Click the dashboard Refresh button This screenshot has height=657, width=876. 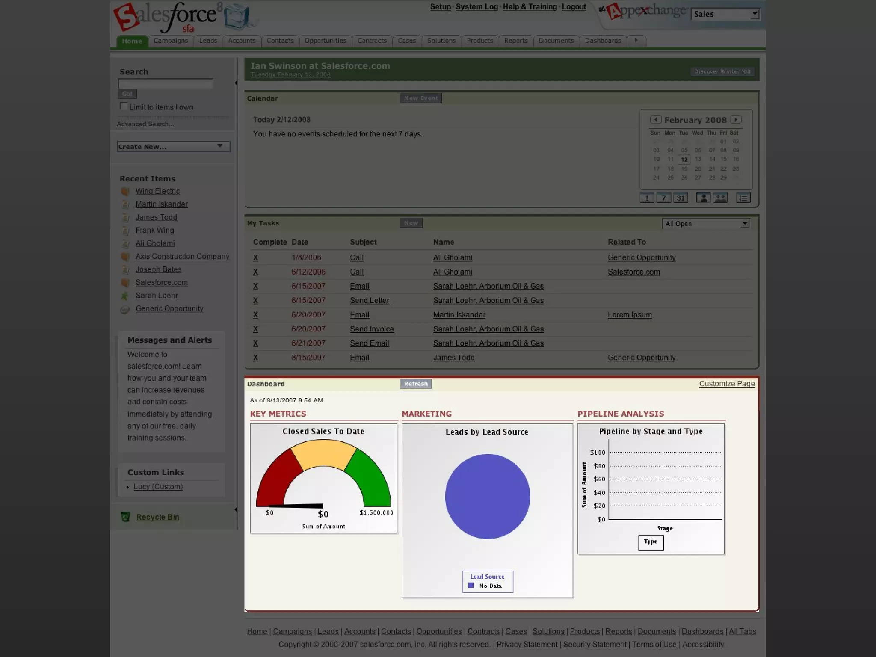click(x=416, y=384)
